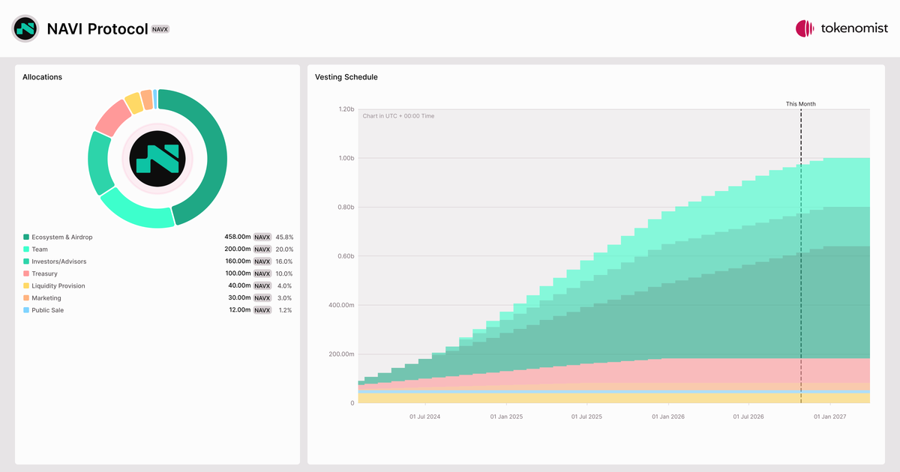Image resolution: width=900 pixels, height=472 pixels.
Task: Click the pink Treasury donut segment
Action: tap(112, 117)
